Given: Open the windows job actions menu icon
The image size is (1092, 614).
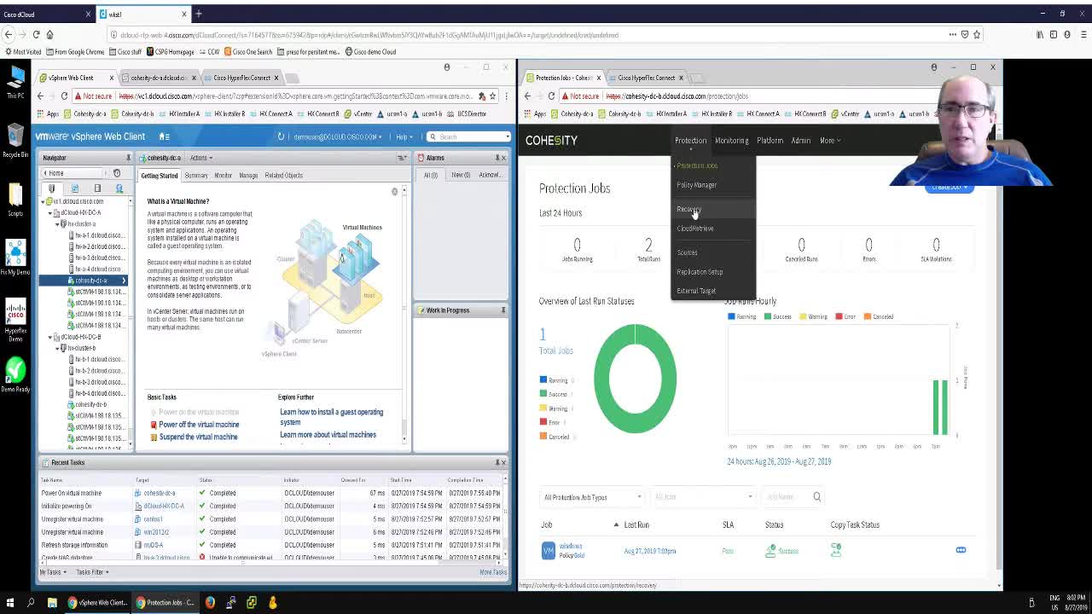Looking at the screenshot, I should click(x=961, y=551).
